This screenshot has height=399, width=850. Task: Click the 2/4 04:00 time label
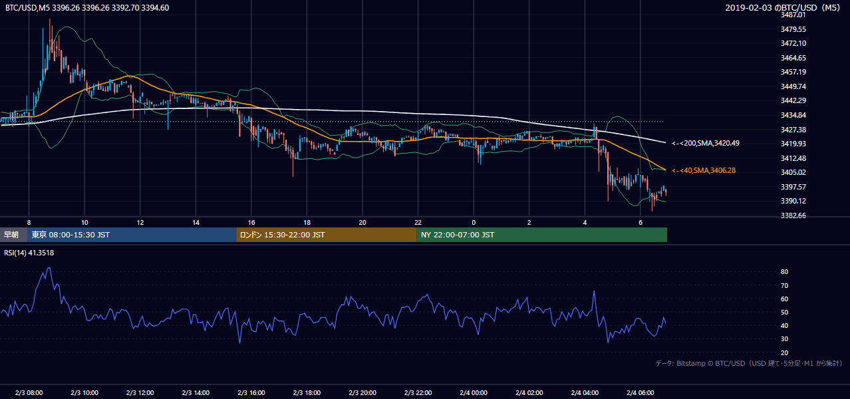tap(585, 392)
